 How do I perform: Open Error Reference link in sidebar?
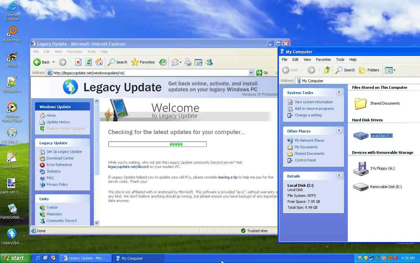[59, 165]
